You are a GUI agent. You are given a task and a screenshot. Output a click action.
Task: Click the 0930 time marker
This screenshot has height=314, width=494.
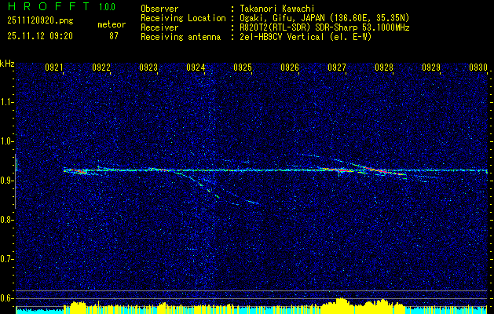pyautogui.click(x=478, y=67)
